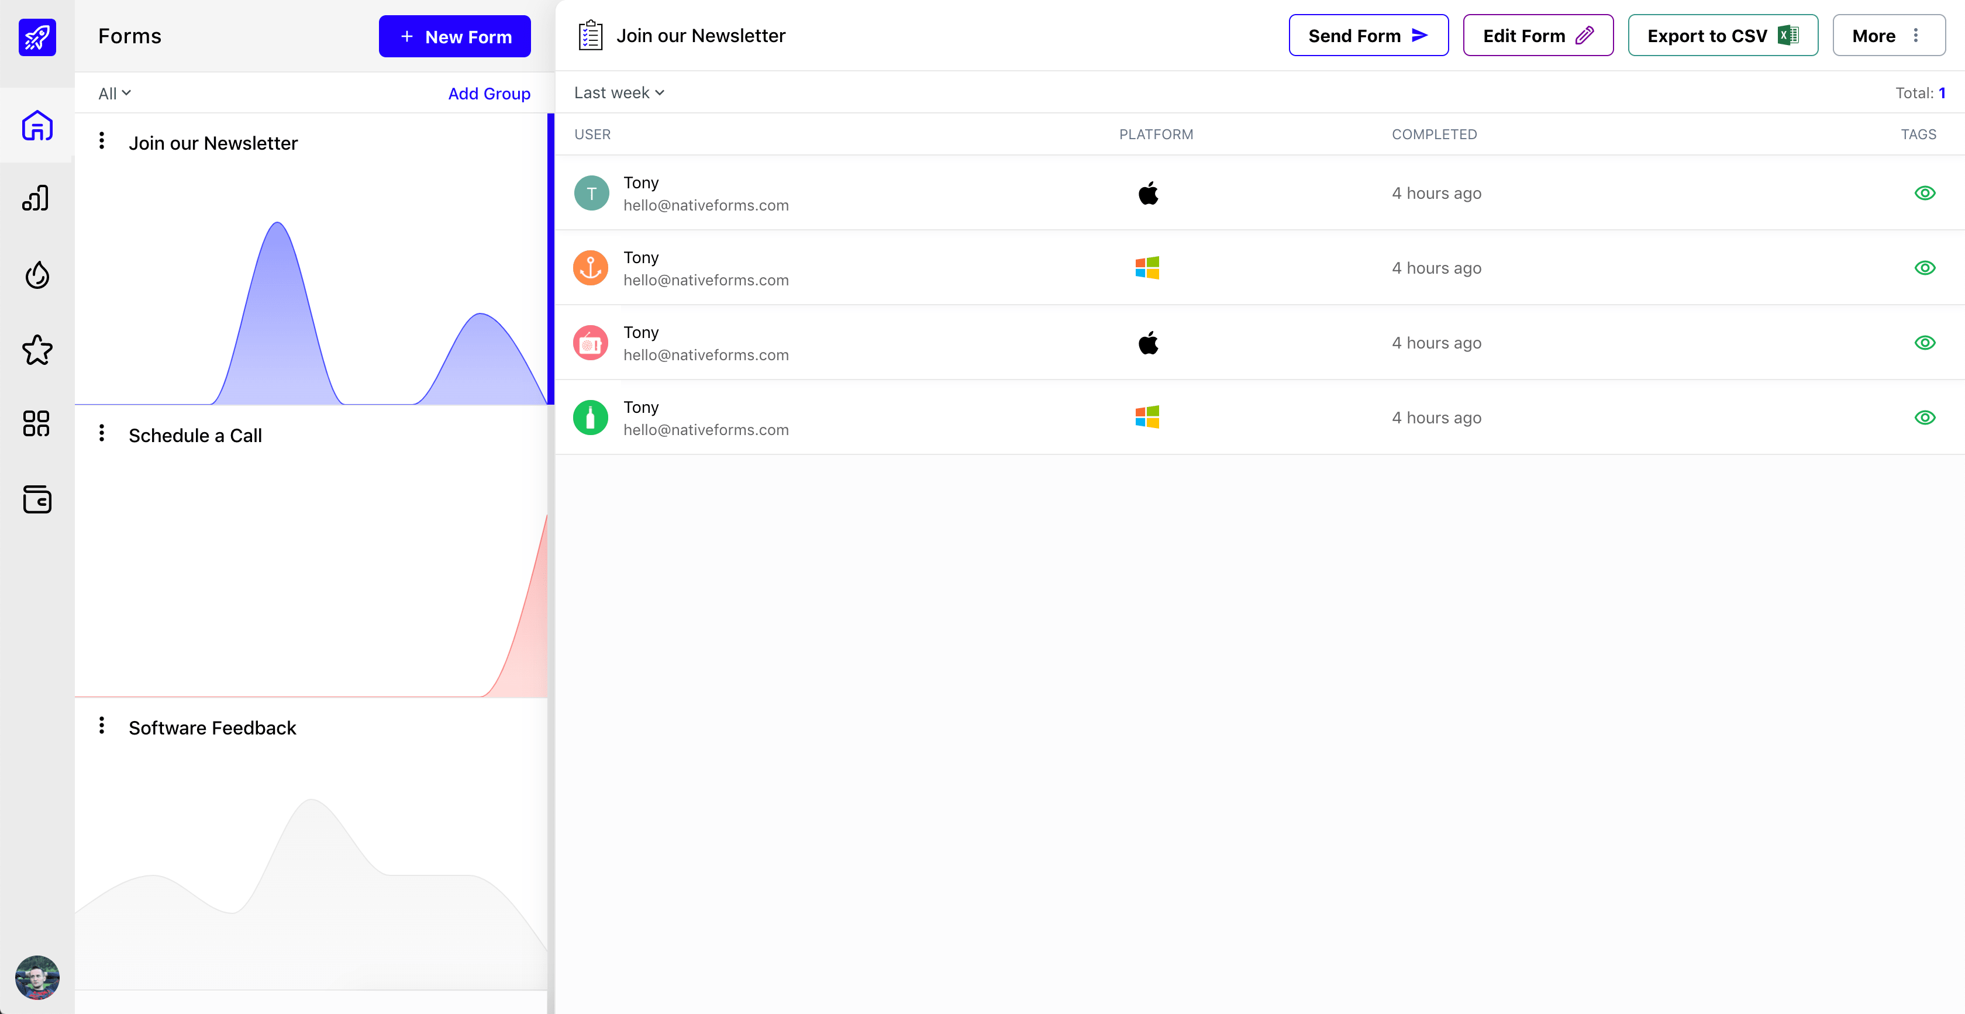The height and width of the screenshot is (1014, 1965).
Task: Open the More options menu
Action: 1889,35
